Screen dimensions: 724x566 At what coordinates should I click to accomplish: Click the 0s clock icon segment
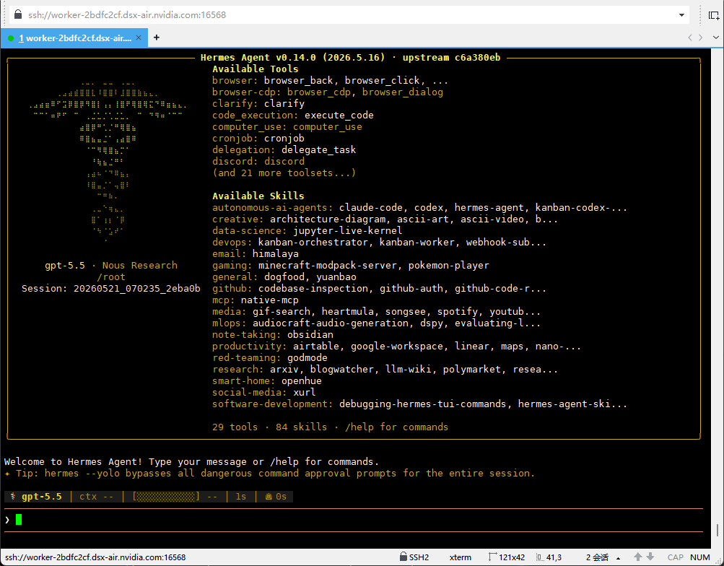click(x=276, y=497)
